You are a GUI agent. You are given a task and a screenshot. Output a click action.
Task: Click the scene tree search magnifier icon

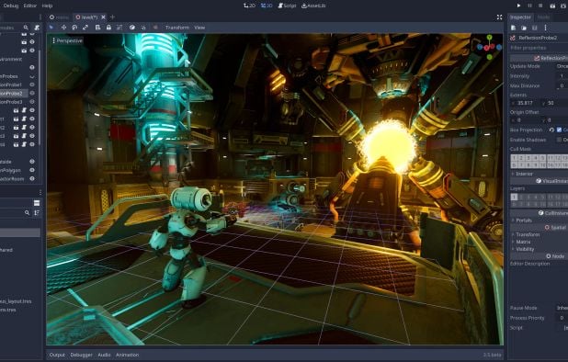26,28
